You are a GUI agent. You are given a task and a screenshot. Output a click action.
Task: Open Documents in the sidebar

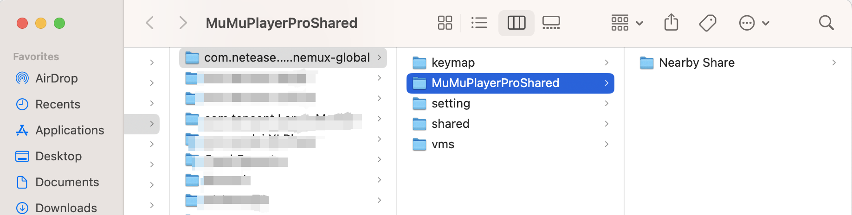(x=57, y=182)
